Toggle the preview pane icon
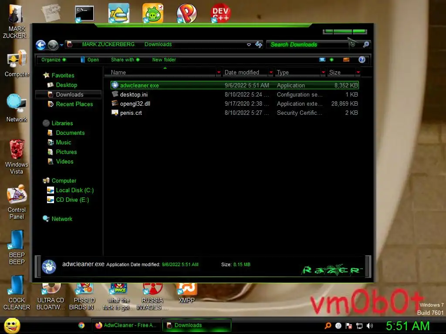446x334 pixels. 346,60
